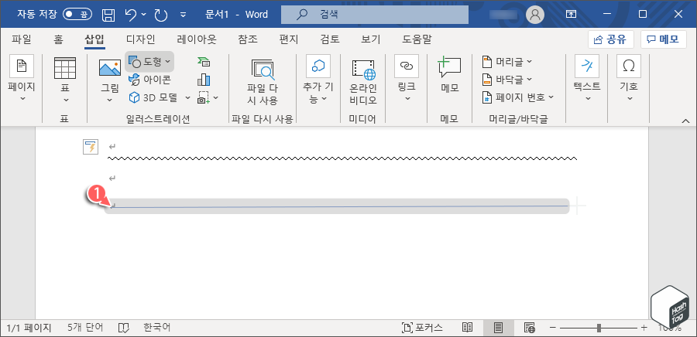697x337 pixels.
Task: Click the wavy horizontal line in document
Action: click(x=342, y=158)
